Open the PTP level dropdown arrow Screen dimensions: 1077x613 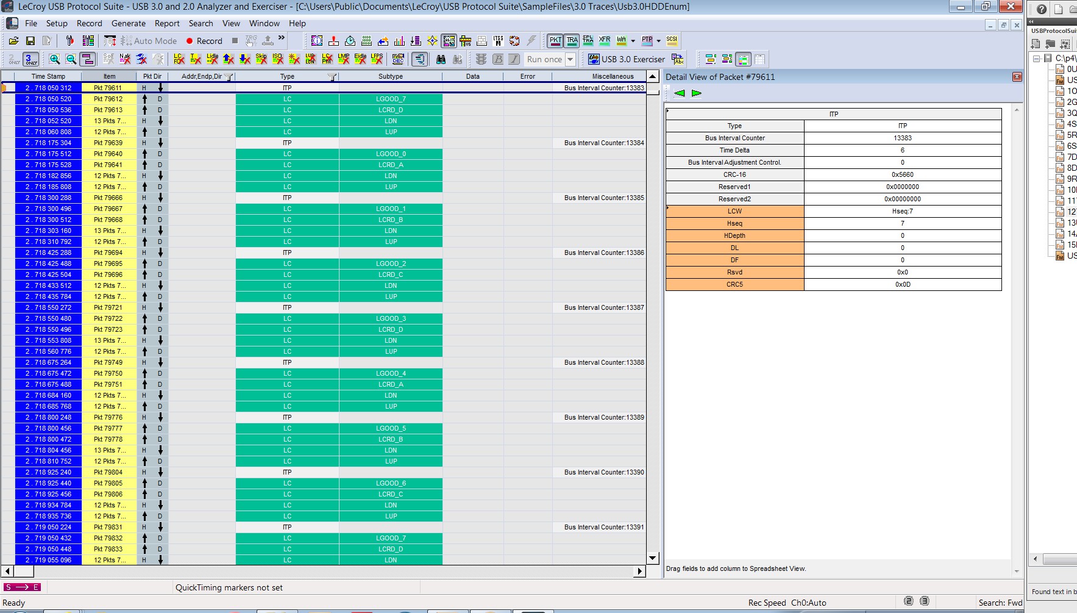point(658,41)
